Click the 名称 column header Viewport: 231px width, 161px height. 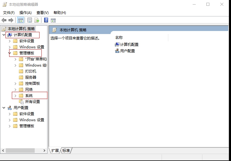click(119, 38)
